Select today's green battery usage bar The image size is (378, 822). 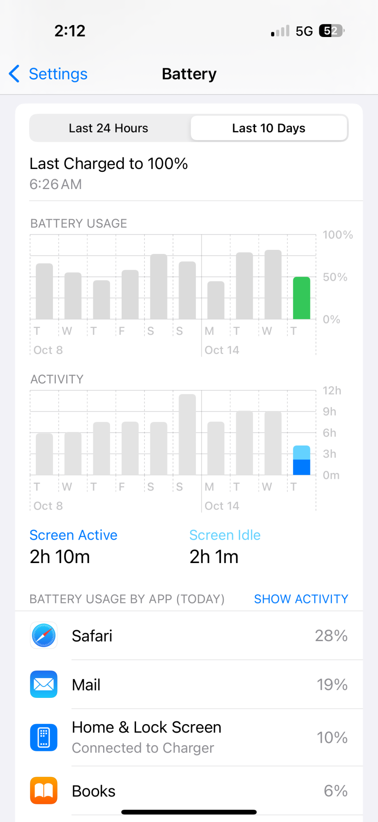tap(302, 298)
